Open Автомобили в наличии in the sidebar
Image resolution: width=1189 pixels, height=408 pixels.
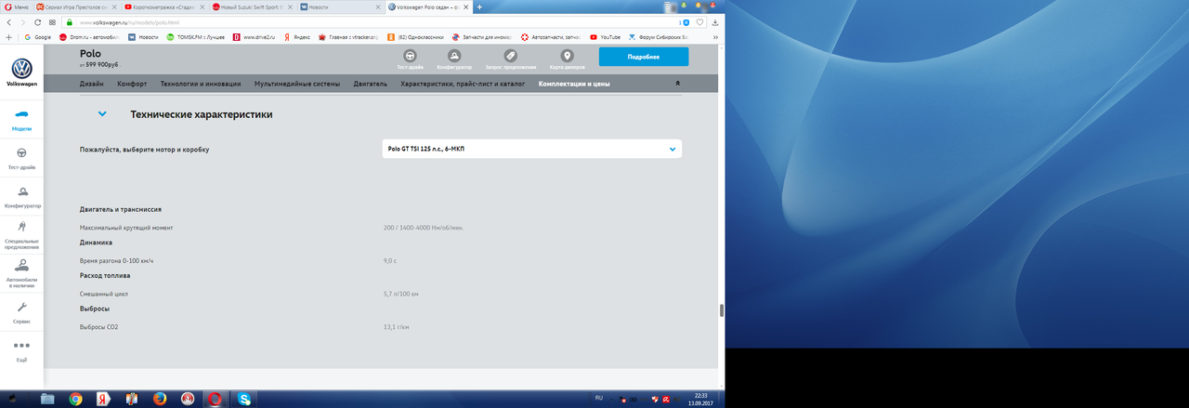click(21, 274)
